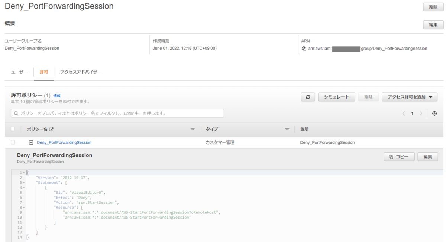Fold JSON code at line 1
The width and height of the screenshot is (446, 242).
24,173
